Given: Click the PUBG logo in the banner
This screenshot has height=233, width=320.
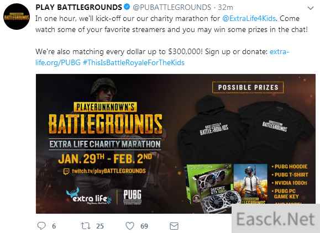Looking at the screenshot, I should pyautogui.click(x=132, y=197).
